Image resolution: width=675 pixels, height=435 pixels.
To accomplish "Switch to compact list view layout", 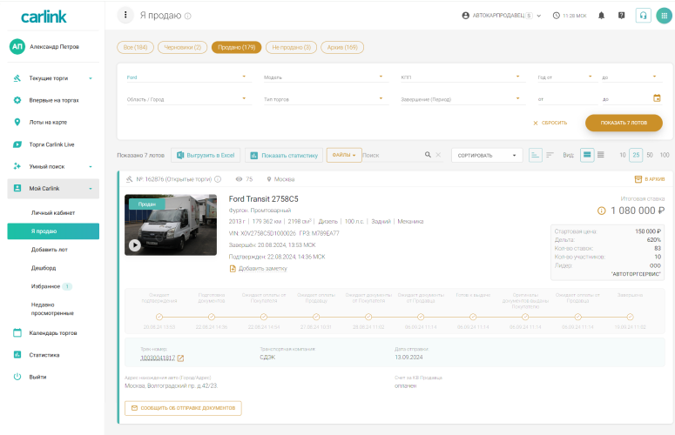I will (601, 155).
